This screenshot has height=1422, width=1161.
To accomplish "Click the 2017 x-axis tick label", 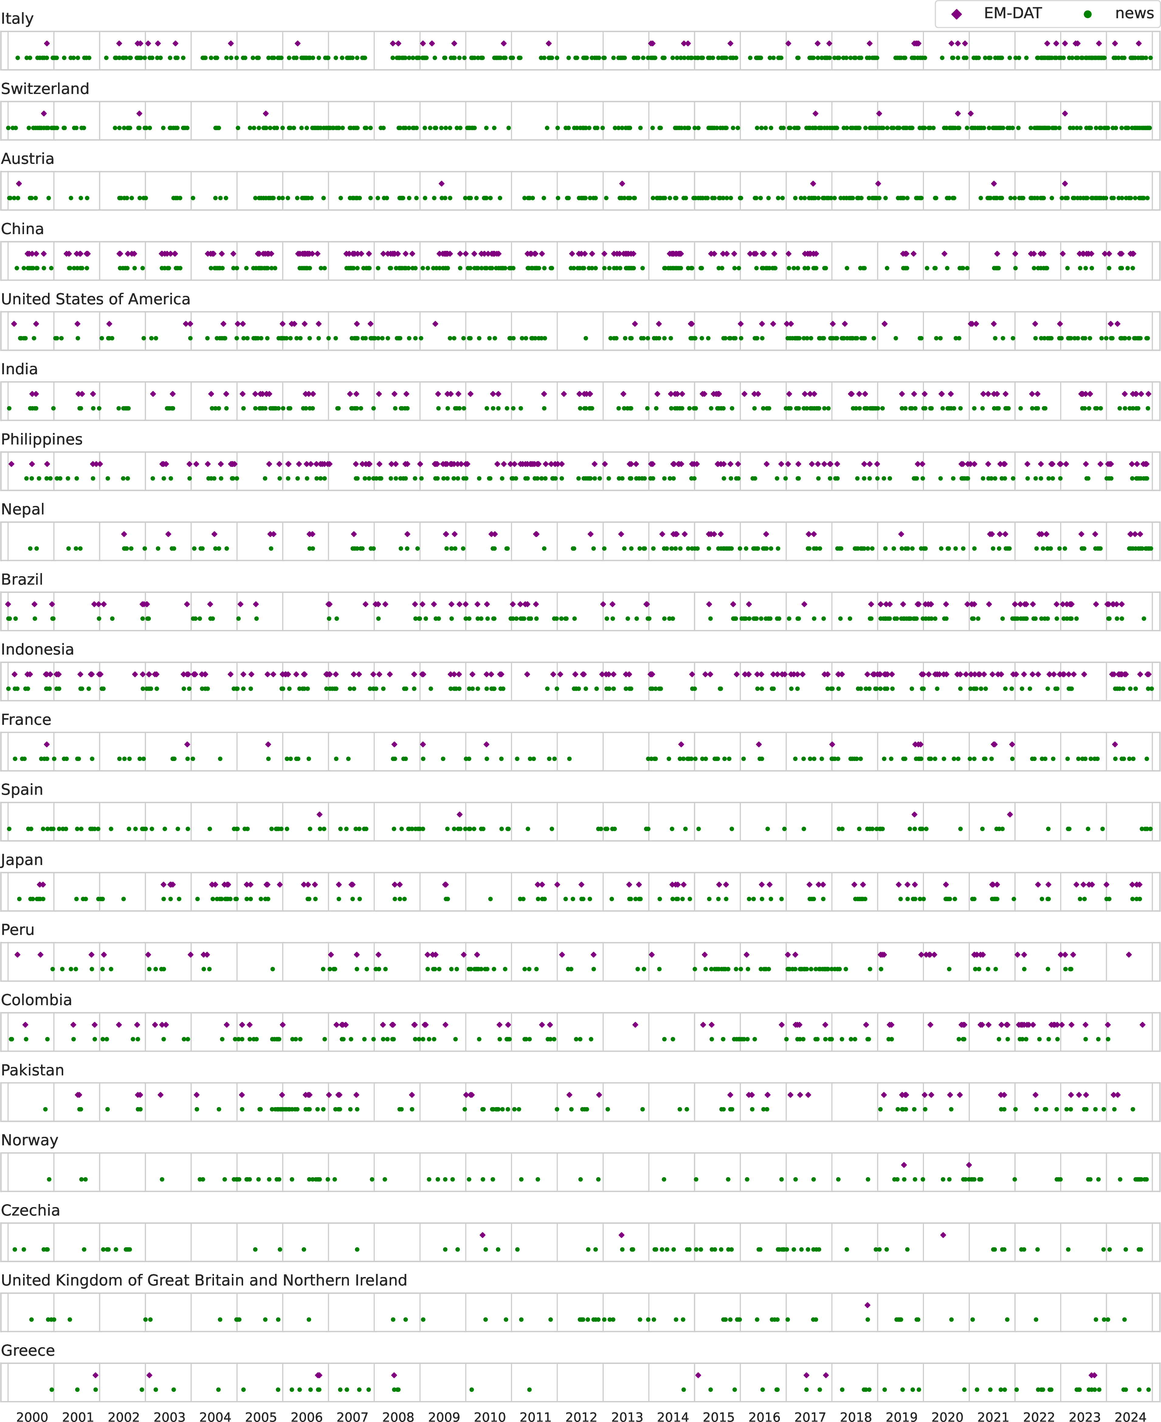I will tap(810, 1417).
